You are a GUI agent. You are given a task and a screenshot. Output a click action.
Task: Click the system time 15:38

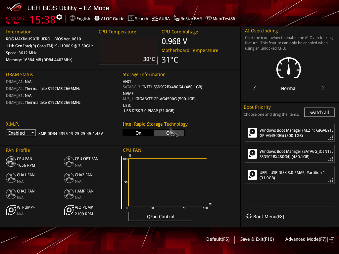point(42,20)
